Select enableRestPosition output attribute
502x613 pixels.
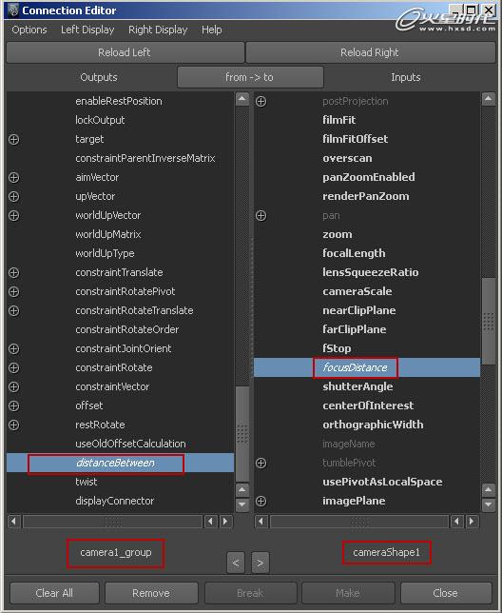[x=119, y=101]
